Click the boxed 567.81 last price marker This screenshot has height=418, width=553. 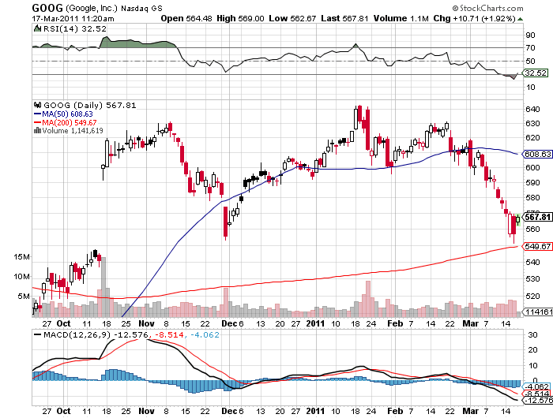(537, 217)
